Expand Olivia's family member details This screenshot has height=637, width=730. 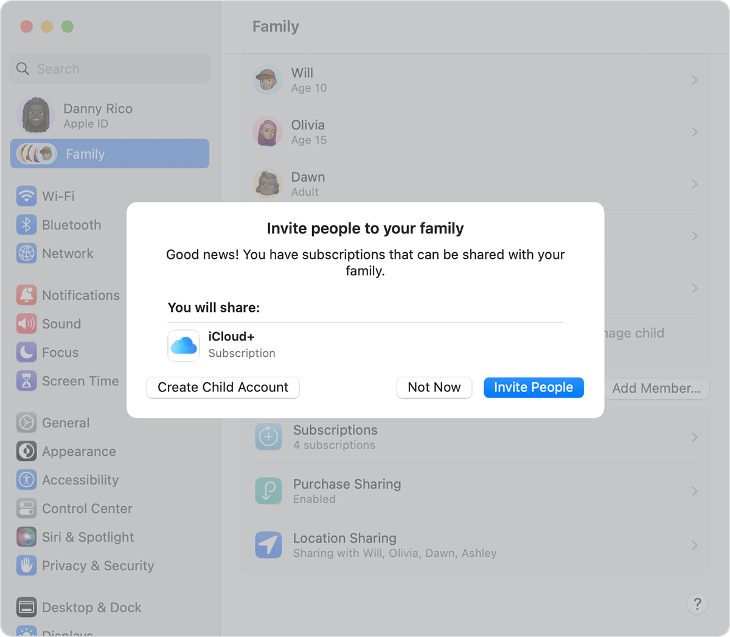[695, 132]
